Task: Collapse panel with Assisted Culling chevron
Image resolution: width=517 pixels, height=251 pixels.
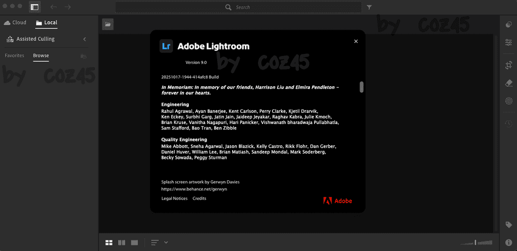Action: (x=85, y=39)
